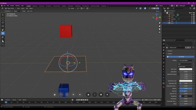Toggle Cube visibility eye in outliner
The height and width of the screenshot is (110, 196).
point(192,17)
